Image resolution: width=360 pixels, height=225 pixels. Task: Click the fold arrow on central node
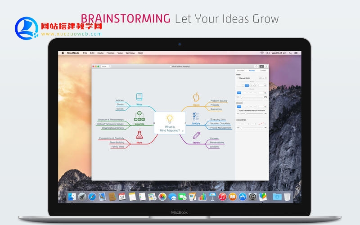[x=183, y=131]
